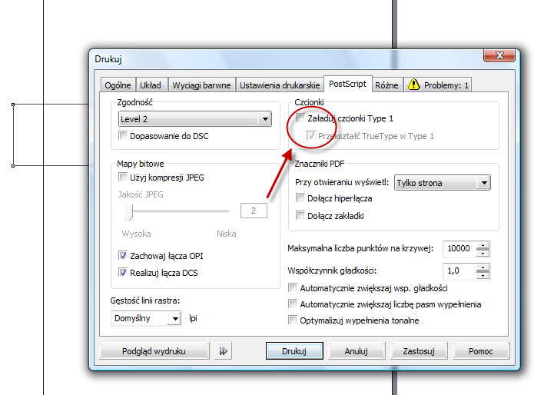The height and width of the screenshot is (395, 544).
Task: Open the Zgodność Level 2 dropdown
Action: (264, 119)
